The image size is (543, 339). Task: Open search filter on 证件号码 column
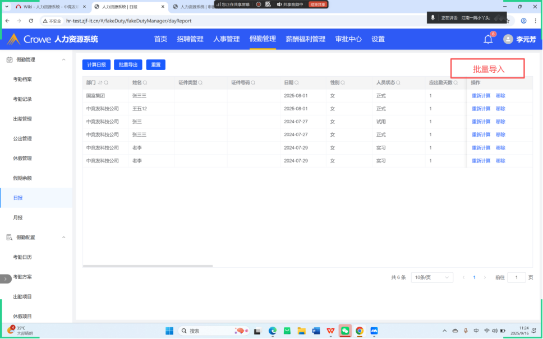[253, 83]
